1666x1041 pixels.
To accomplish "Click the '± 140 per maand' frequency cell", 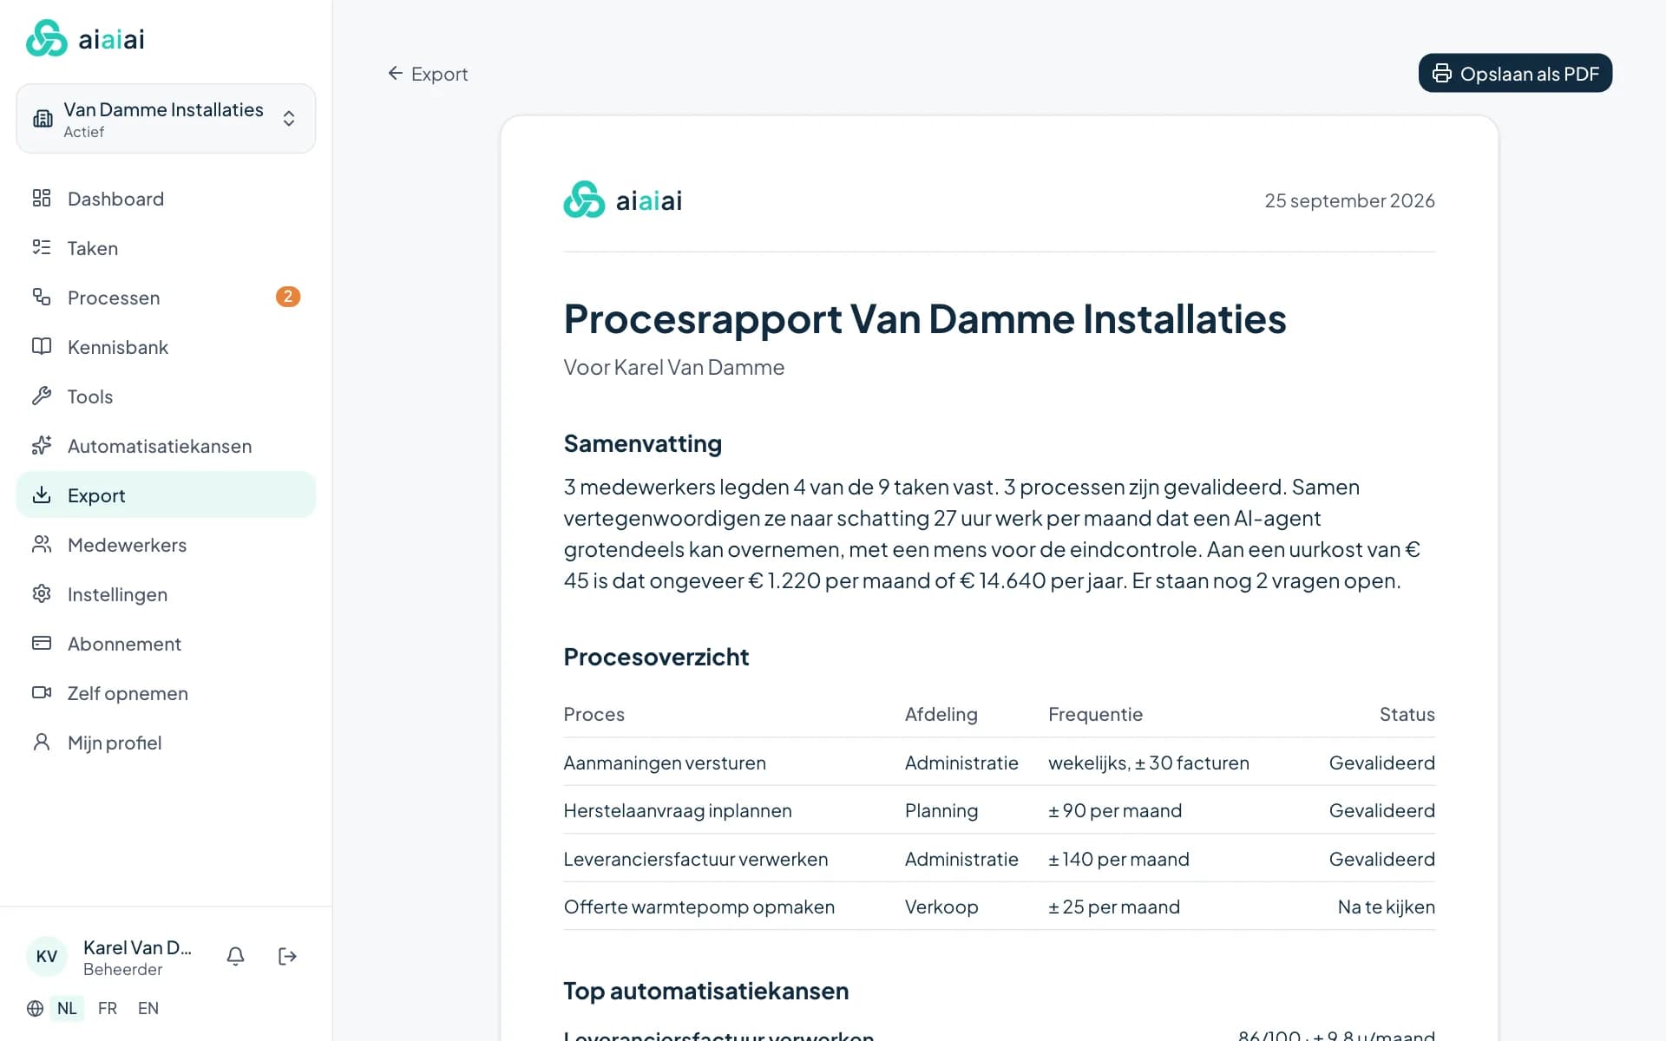I will pos(1118,860).
